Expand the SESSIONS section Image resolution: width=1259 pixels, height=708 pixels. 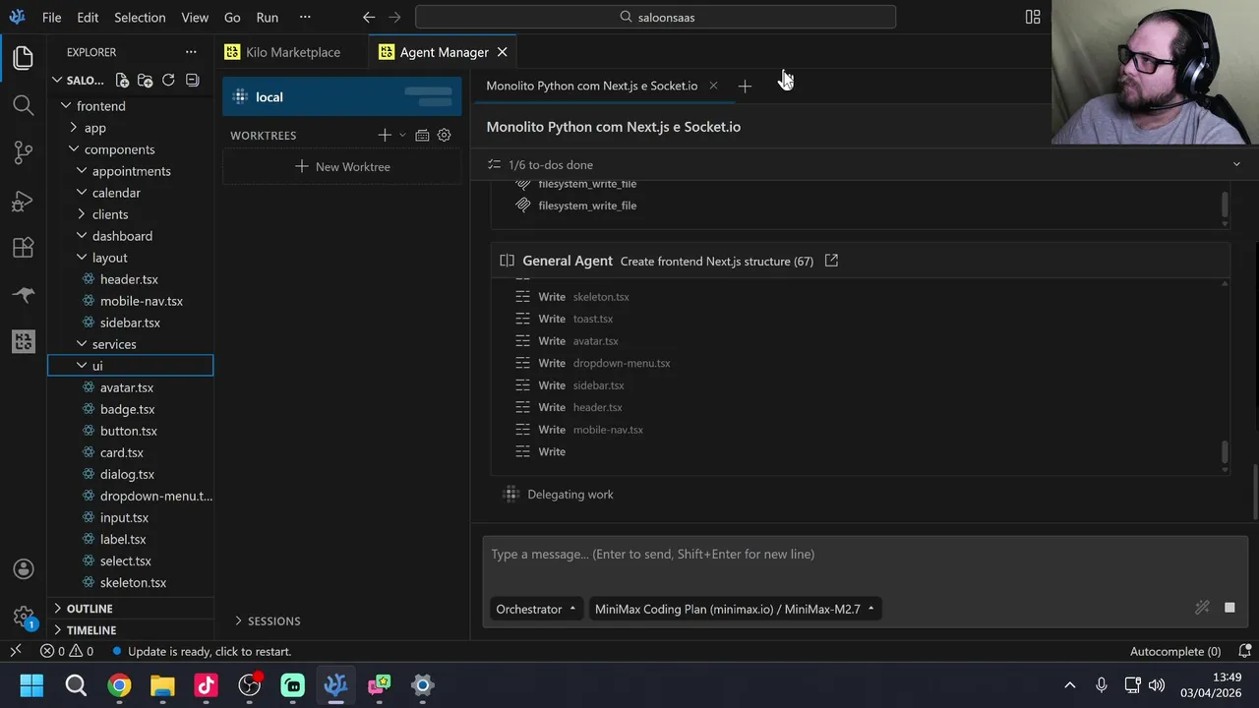(x=268, y=621)
